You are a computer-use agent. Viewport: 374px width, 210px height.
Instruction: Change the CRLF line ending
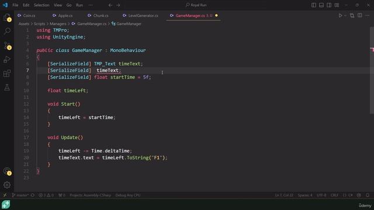pyautogui.click(x=334, y=195)
